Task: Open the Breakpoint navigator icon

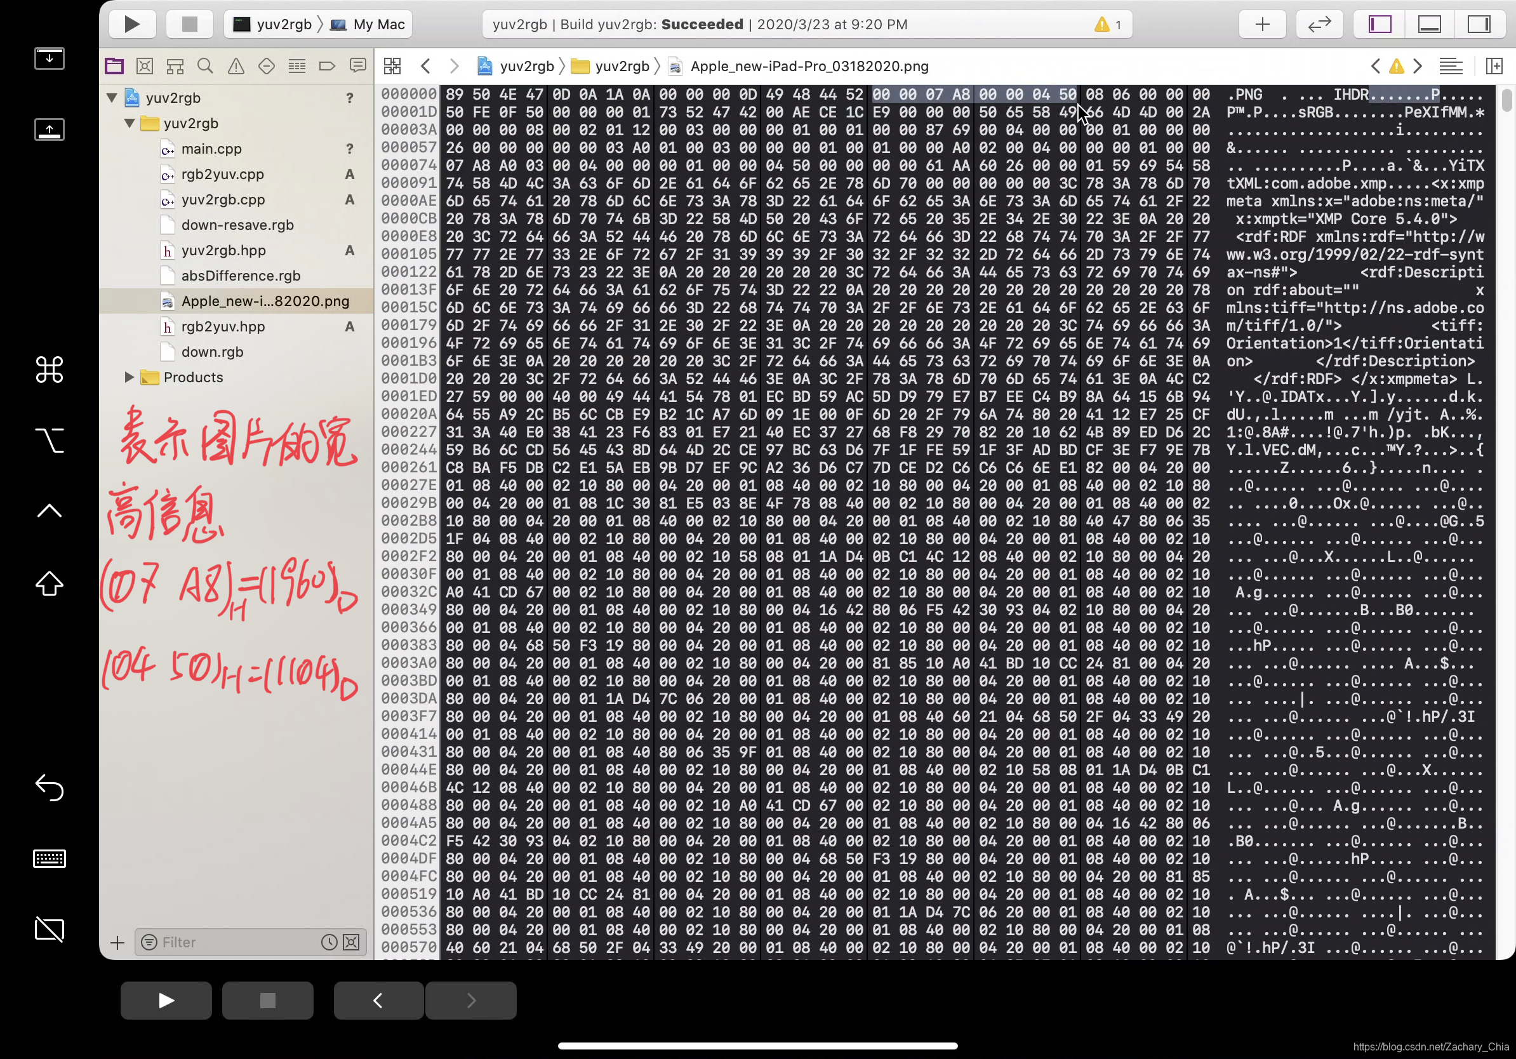Action: (x=327, y=66)
